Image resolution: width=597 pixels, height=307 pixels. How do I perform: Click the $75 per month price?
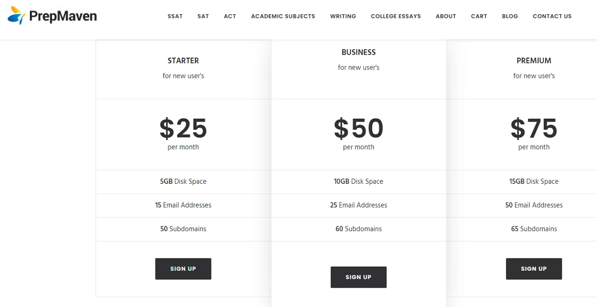pyautogui.click(x=534, y=129)
